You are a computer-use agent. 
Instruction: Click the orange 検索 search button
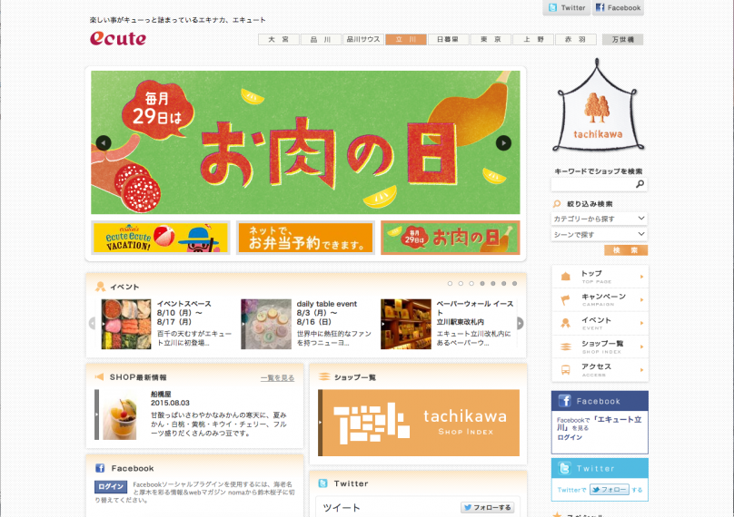626,250
